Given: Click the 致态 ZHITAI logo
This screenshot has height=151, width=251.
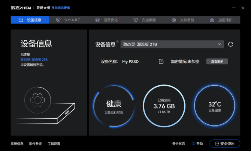Looking at the screenshot, I should tap(20, 8).
